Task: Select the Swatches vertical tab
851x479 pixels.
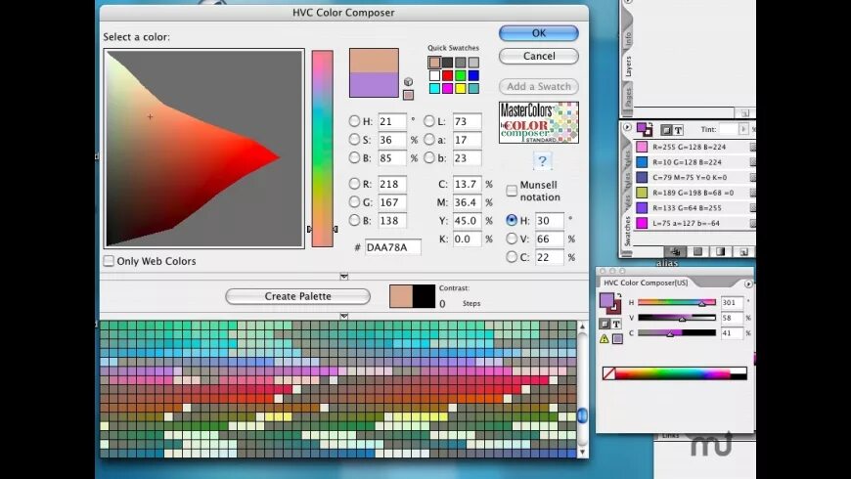Action: pyautogui.click(x=627, y=231)
